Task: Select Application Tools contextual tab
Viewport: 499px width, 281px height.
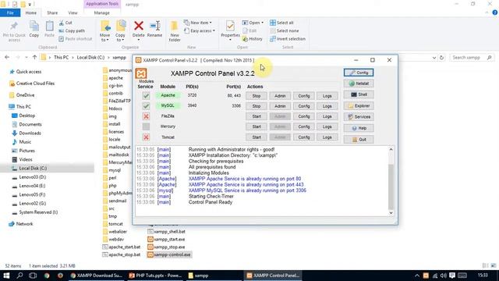Action: pyautogui.click(x=102, y=4)
